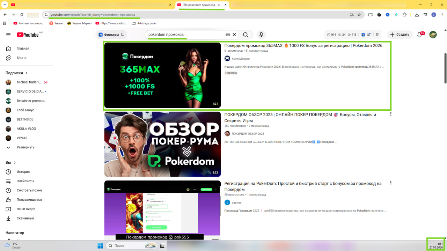Viewport: 447px width, 251px height.
Task: Close the pokerdom промокод tab
Action: [x=226, y=5]
